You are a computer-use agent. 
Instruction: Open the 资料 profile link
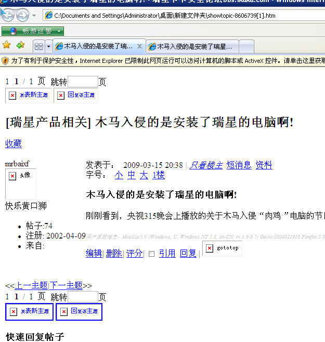coord(264,165)
